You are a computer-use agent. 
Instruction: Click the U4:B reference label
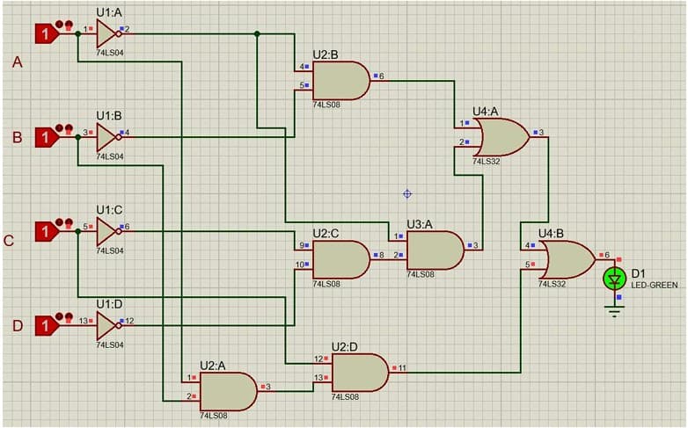click(x=551, y=234)
